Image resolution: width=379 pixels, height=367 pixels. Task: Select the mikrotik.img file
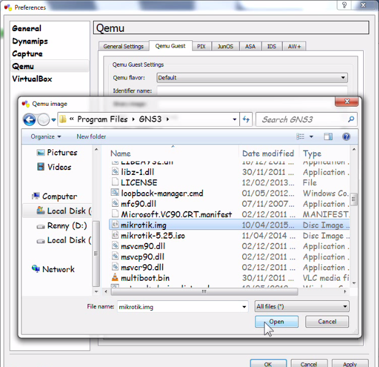click(x=229, y=225)
